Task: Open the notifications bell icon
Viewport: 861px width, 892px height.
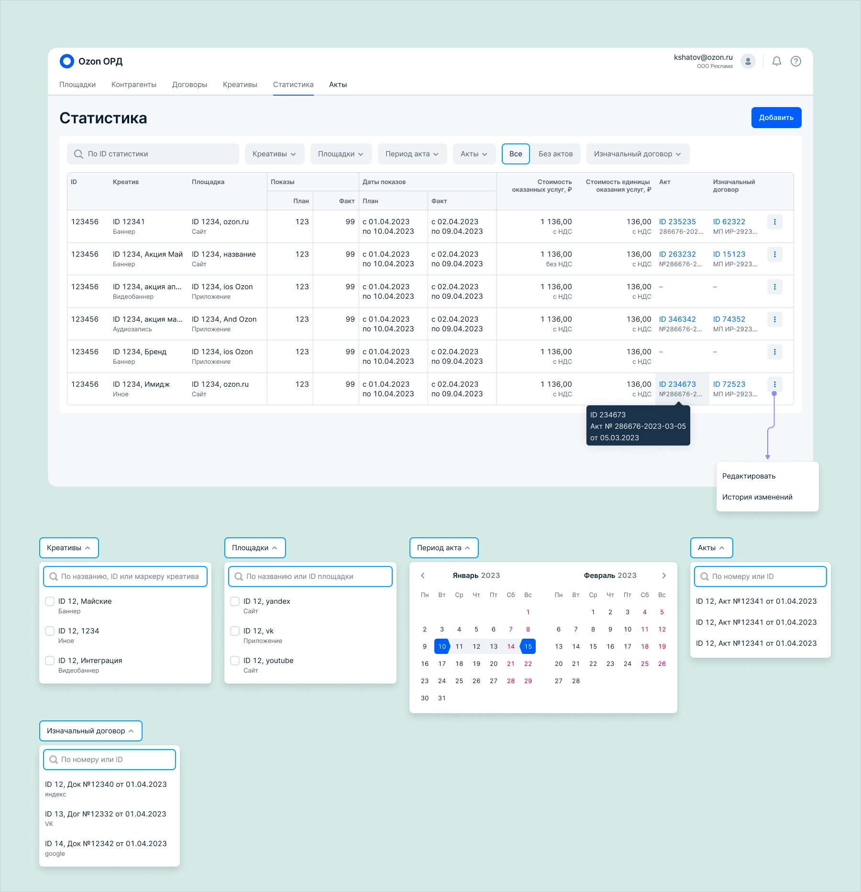Action: coord(777,61)
